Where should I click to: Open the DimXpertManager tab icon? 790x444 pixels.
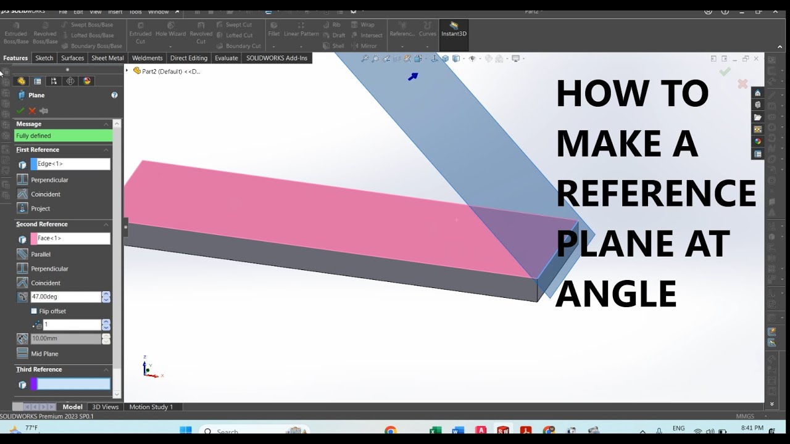pos(70,81)
